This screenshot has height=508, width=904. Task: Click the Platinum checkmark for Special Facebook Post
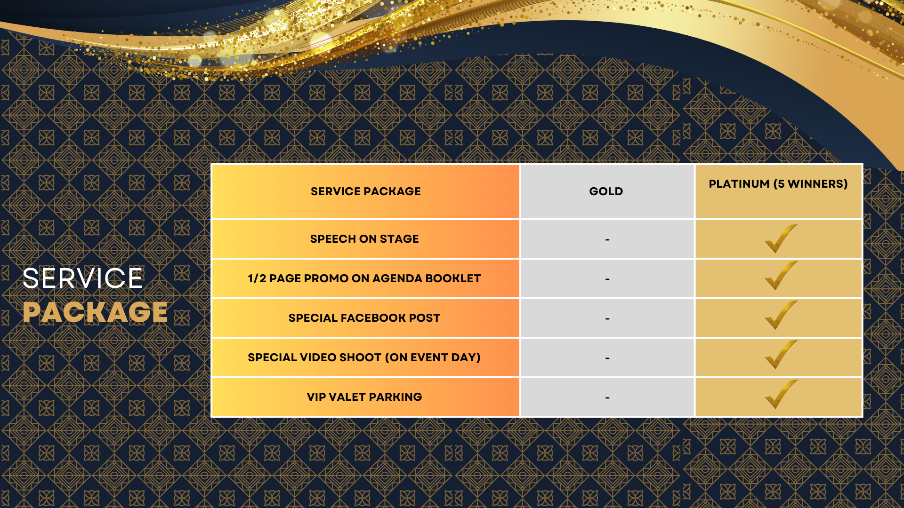pyautogui.click(x=781, y=315)
